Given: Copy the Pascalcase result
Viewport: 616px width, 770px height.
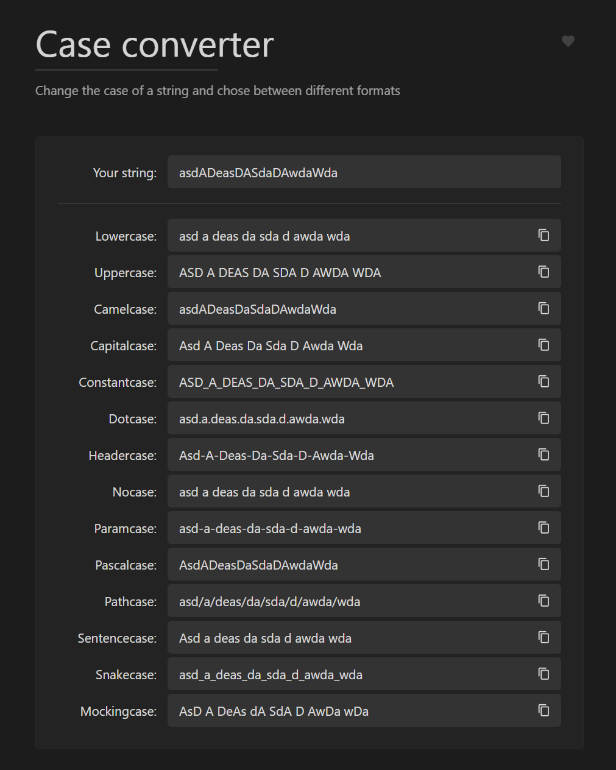Looking at the screenshot, I should (x=543, y=564).
